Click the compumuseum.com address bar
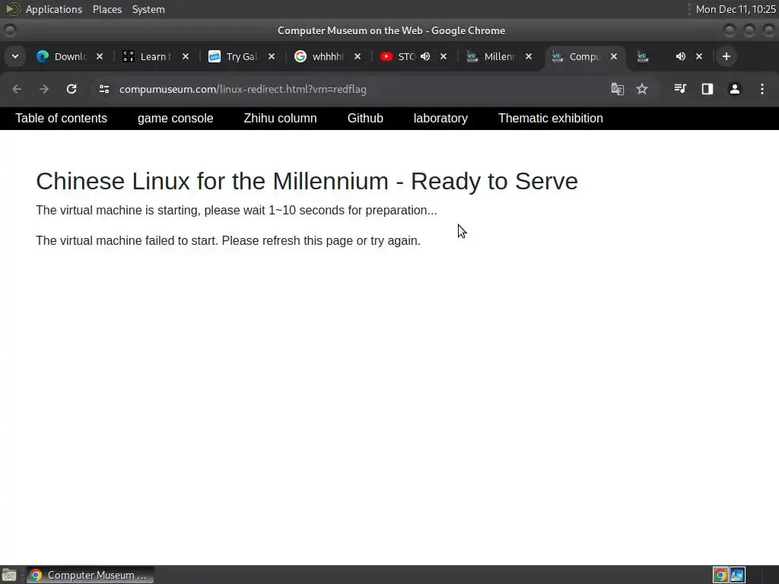Image resolution: width=779 pixels, height=584 pixels. click(x=243, y=89)
